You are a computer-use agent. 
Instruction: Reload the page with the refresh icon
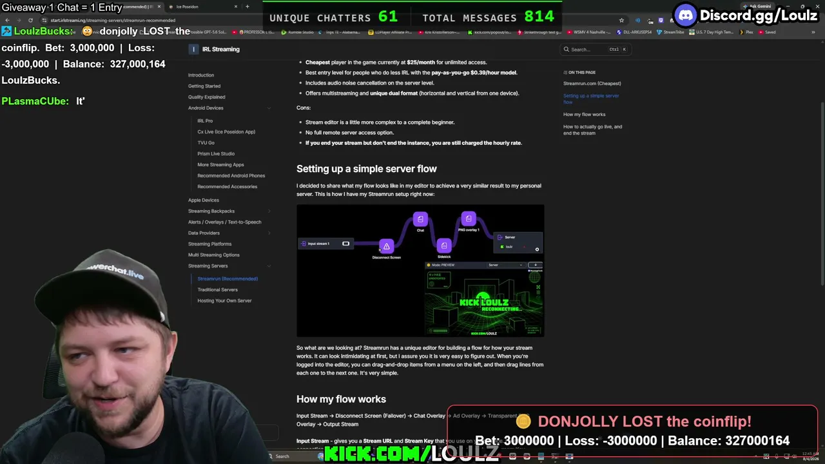tap(30, 20)
